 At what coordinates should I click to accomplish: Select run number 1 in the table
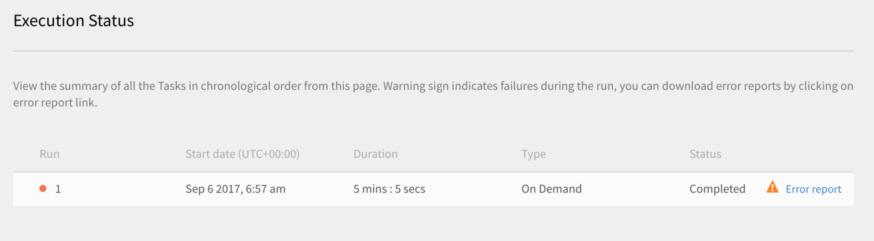click(58, 189)
